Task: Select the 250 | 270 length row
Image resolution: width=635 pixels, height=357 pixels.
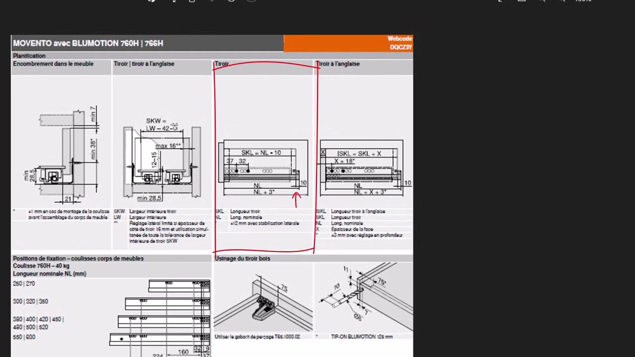Action: click(x=24, y=284)
